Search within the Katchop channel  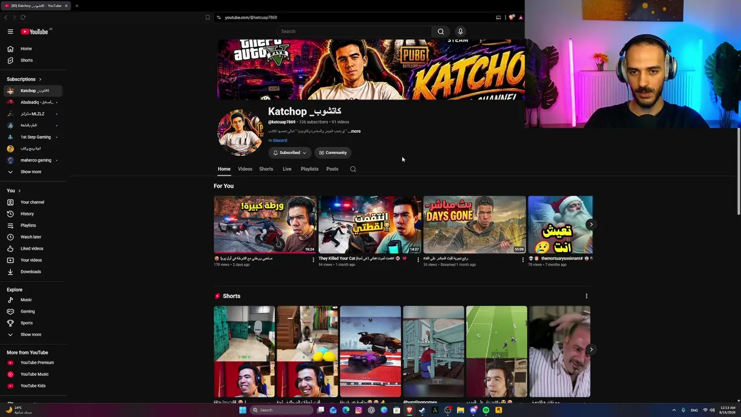(x=353, y=169)
